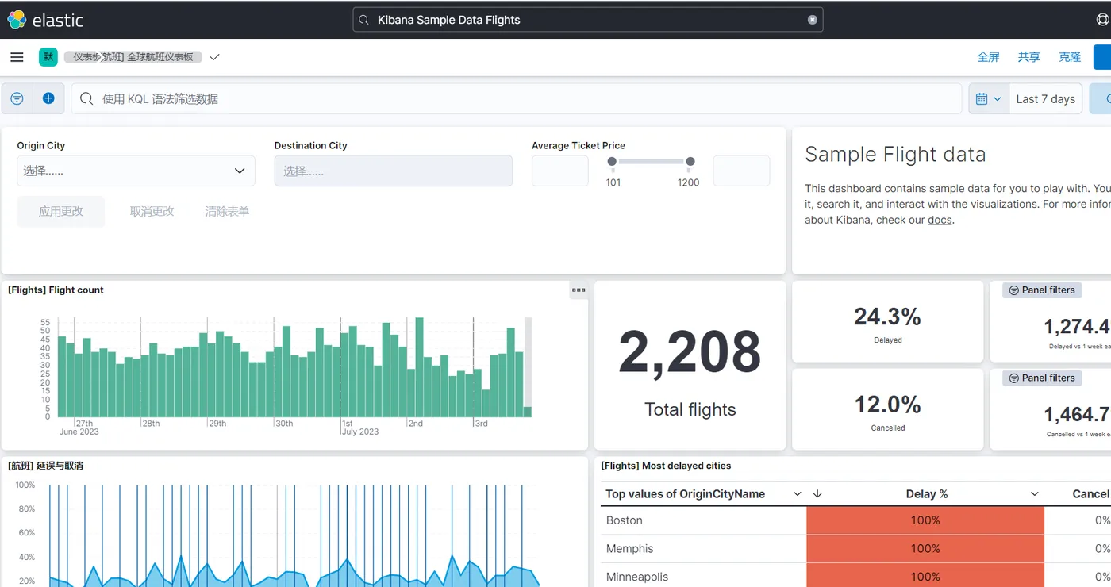This screenshot has width=1111, height=587.
Task: Click the 共享 share link
Action: 1029,57
